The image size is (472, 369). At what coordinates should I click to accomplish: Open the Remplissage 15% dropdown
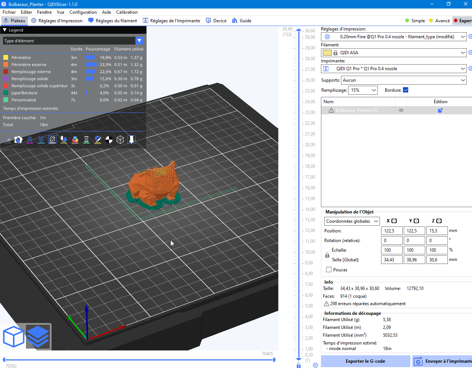coord(363,90)
